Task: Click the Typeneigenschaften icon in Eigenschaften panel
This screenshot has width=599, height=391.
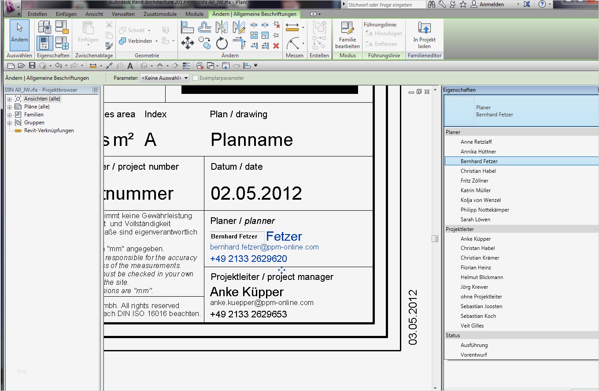Action: [44, 27]
